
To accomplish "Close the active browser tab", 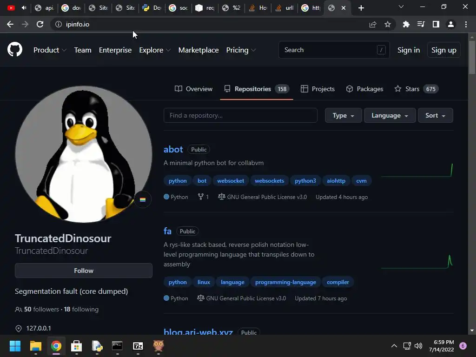I will pos(344,8).
